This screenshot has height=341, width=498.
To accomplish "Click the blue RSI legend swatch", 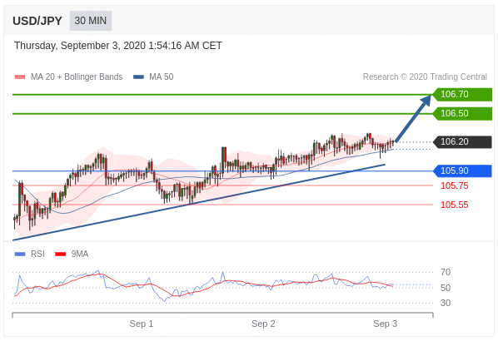I will (x=20, y=254).
